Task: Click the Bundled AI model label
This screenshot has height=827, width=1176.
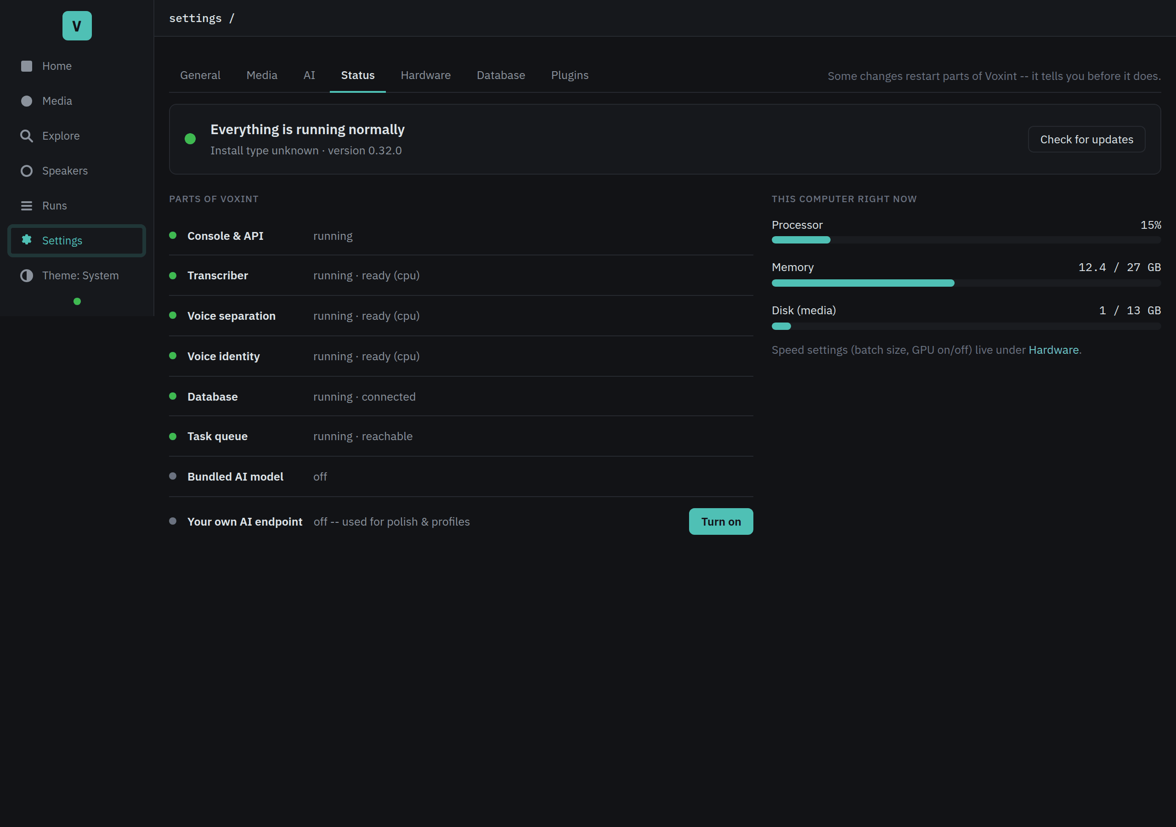Action: (235, 476)
